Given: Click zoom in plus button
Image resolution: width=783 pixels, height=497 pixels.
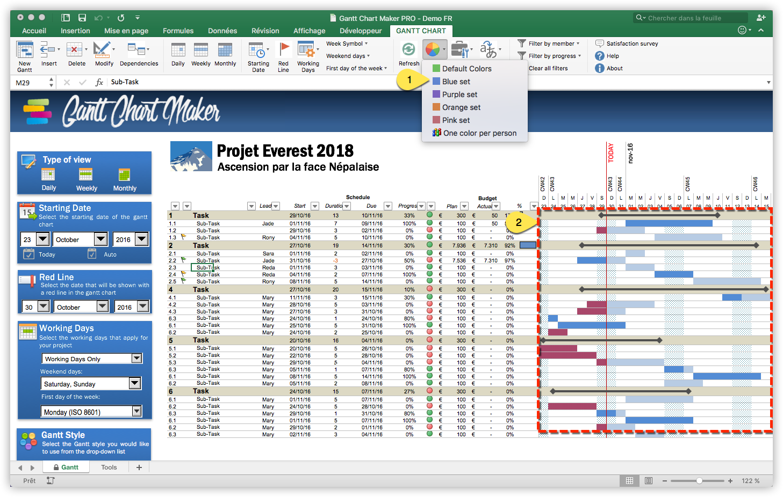Looking at the screenshot, I should 730,481.
